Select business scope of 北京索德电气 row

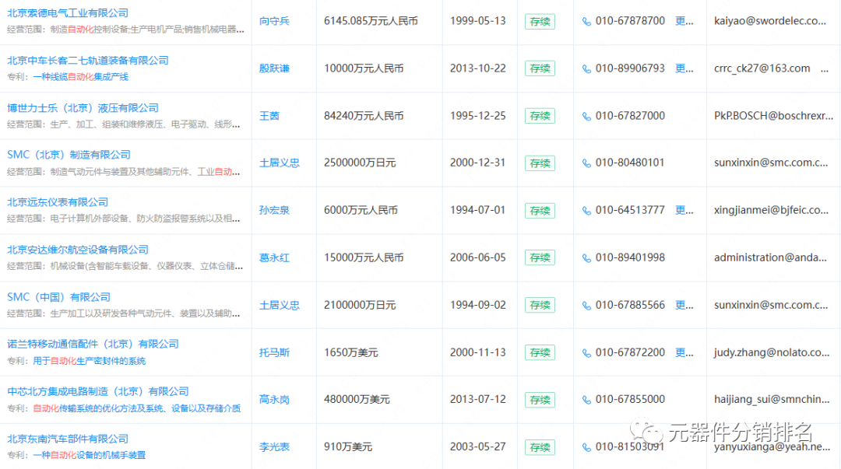tap(125, 30)
